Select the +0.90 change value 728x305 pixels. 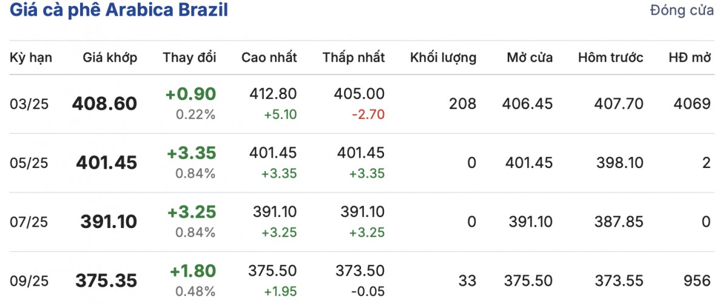click(x=190, y=94)
